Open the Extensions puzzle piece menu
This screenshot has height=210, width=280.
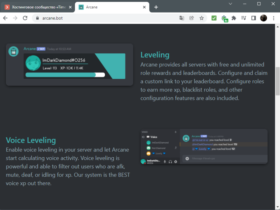pos(234,18)
